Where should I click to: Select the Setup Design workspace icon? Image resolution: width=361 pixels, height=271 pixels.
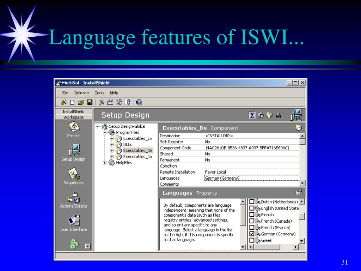(x=73, y=153)
